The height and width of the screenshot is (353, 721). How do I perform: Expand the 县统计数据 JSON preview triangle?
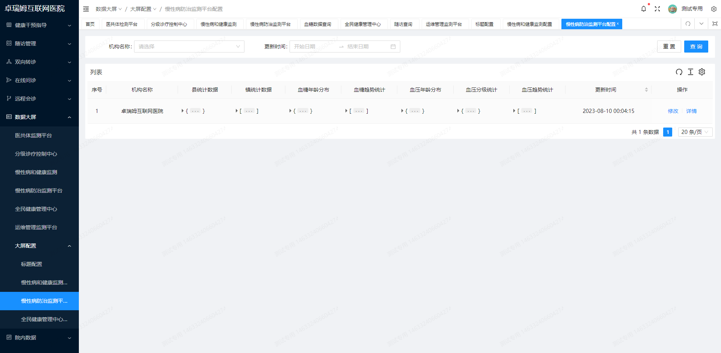[x=183, y=111]
